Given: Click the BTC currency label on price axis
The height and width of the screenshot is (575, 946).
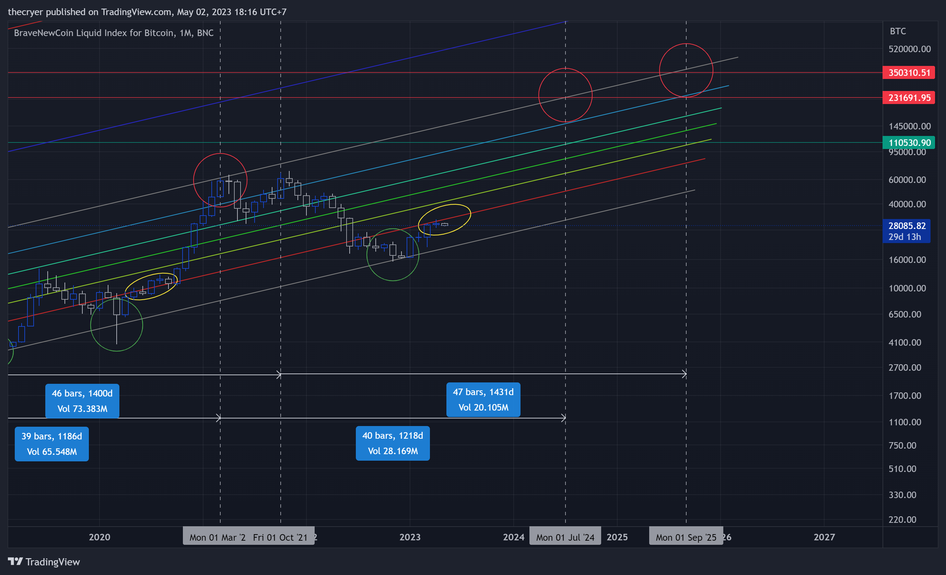Looking at the screenshot, I should pos(898,31).
